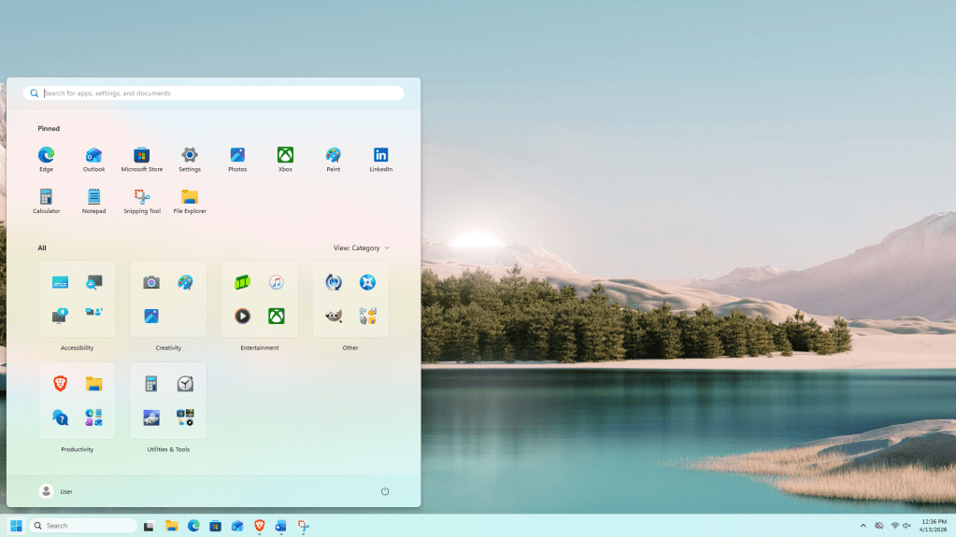Click the Windows Start button

pos(17,526)
